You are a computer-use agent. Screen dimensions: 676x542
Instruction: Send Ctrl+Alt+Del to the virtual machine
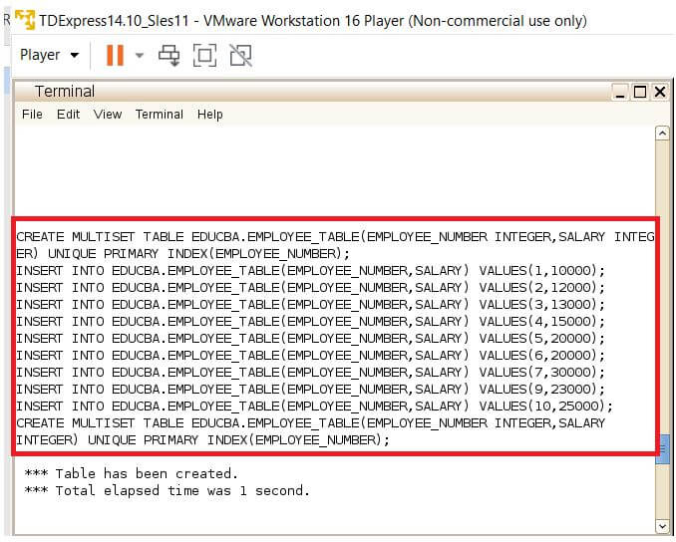[x=169, y=55]
